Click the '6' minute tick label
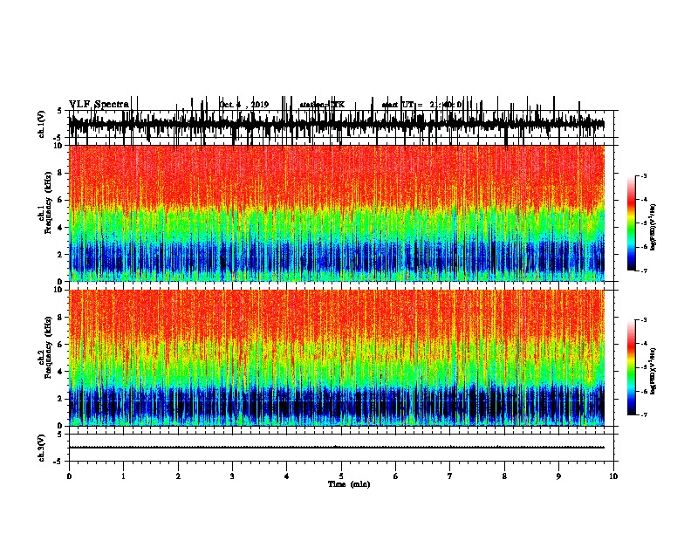691x534 pixels. 396,476
